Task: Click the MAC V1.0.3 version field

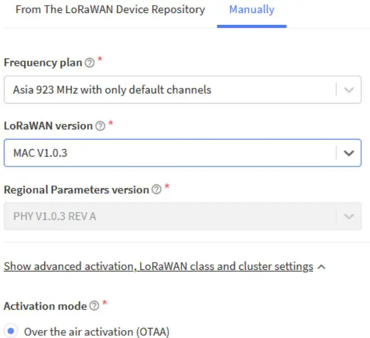Action: [169, 153]
